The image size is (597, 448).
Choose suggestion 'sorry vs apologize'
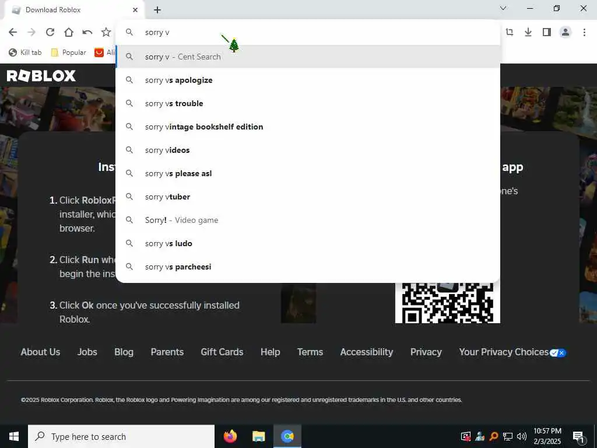(308, 80)
